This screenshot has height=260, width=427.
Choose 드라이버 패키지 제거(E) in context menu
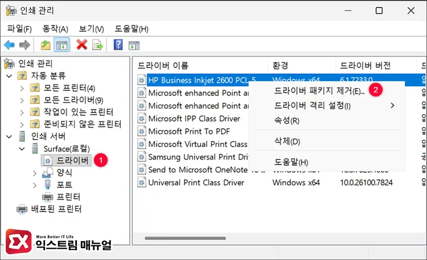point(319,91)
